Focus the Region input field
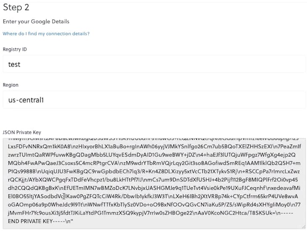307x233 pixels. [x=154, y=99]
